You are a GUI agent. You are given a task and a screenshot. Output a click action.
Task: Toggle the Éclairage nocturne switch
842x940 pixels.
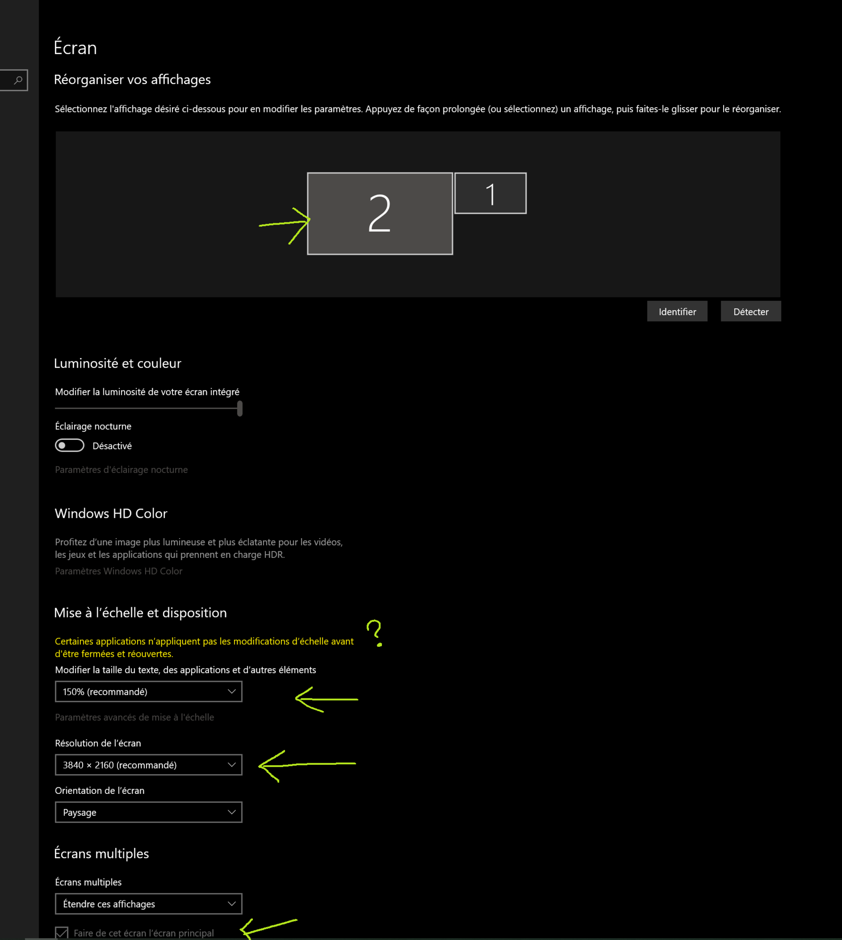coord(70,446)
